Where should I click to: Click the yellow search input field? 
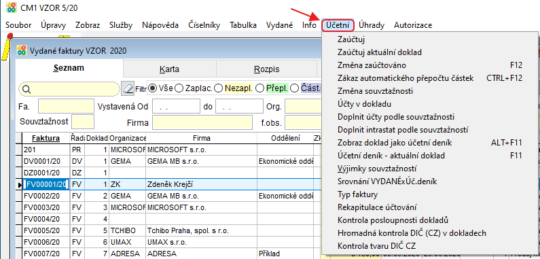coord(69,89)
